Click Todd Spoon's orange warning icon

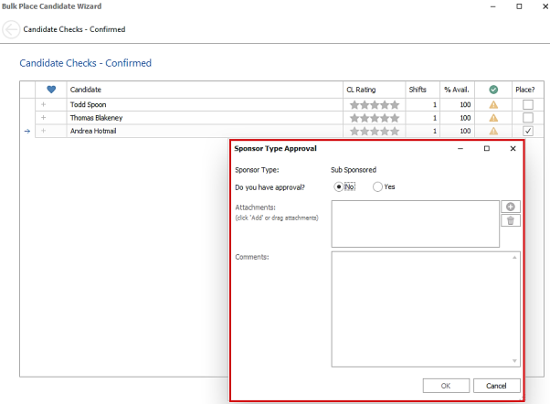[x=493, y=104]
